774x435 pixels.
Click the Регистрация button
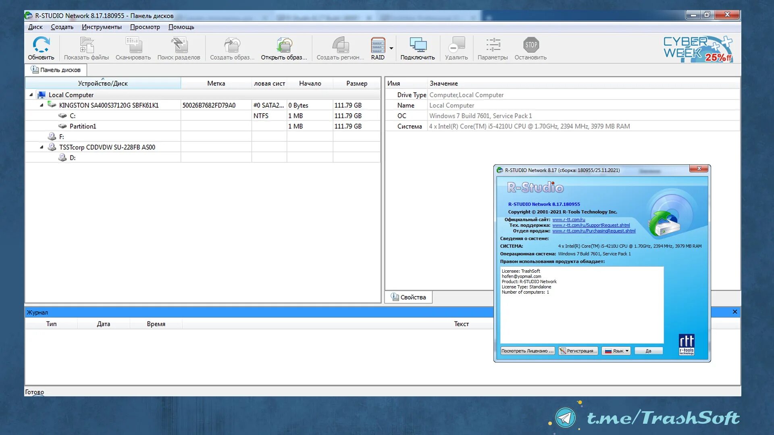578,351
